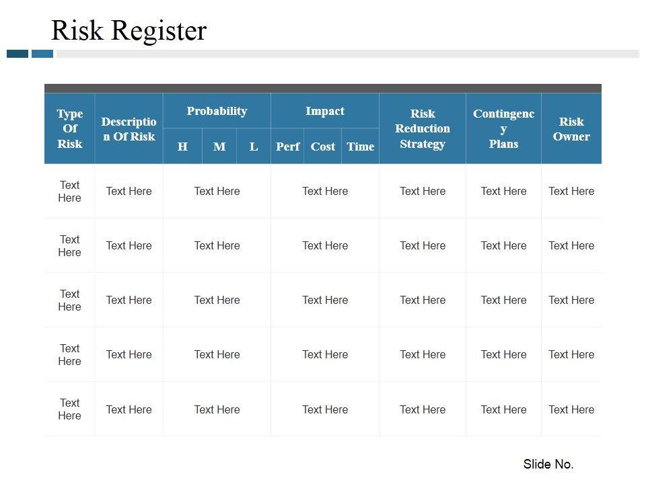Select the Risk Owner column header
The height and width of the screenshot is (484, 646).
[x=571, y=129]
